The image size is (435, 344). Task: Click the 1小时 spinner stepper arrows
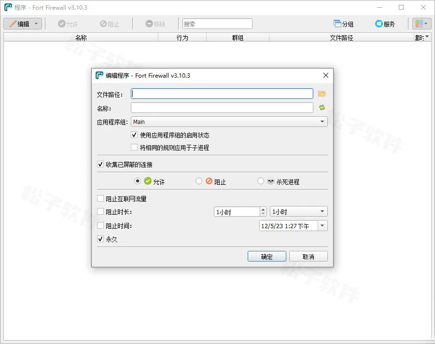(263, 211)
